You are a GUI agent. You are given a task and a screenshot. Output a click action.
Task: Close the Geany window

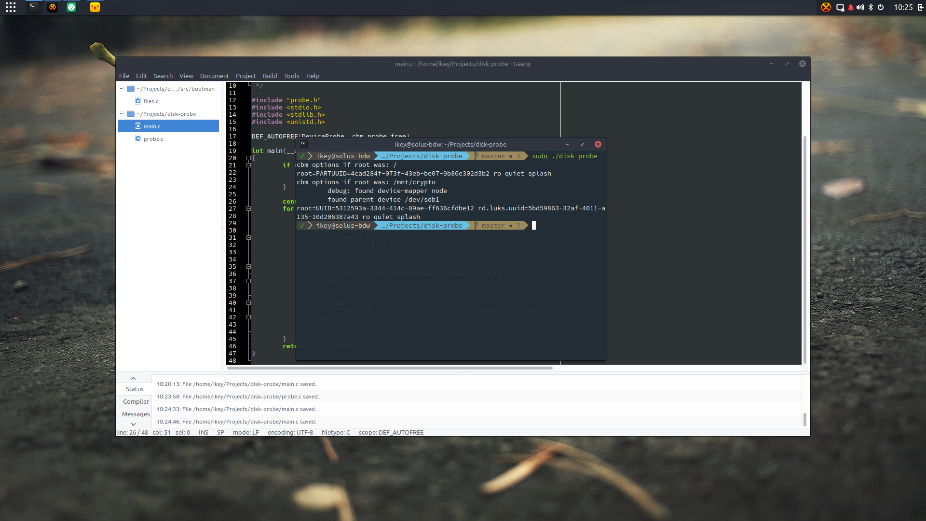click(x=803, y=64)
